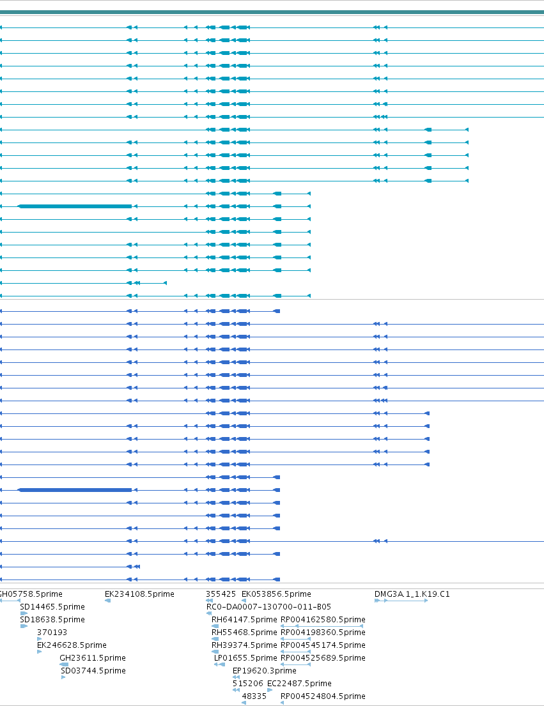Select the RH39374.5prime label

[244, 645]
